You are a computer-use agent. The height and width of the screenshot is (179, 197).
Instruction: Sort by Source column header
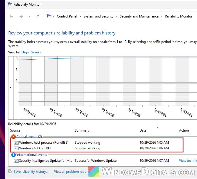41,130
